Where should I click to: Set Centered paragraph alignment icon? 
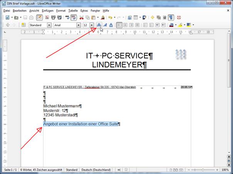pos(125,25)
